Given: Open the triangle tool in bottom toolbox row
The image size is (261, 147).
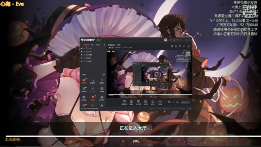Looking at the screenshot, I should (x=102, y=105).
